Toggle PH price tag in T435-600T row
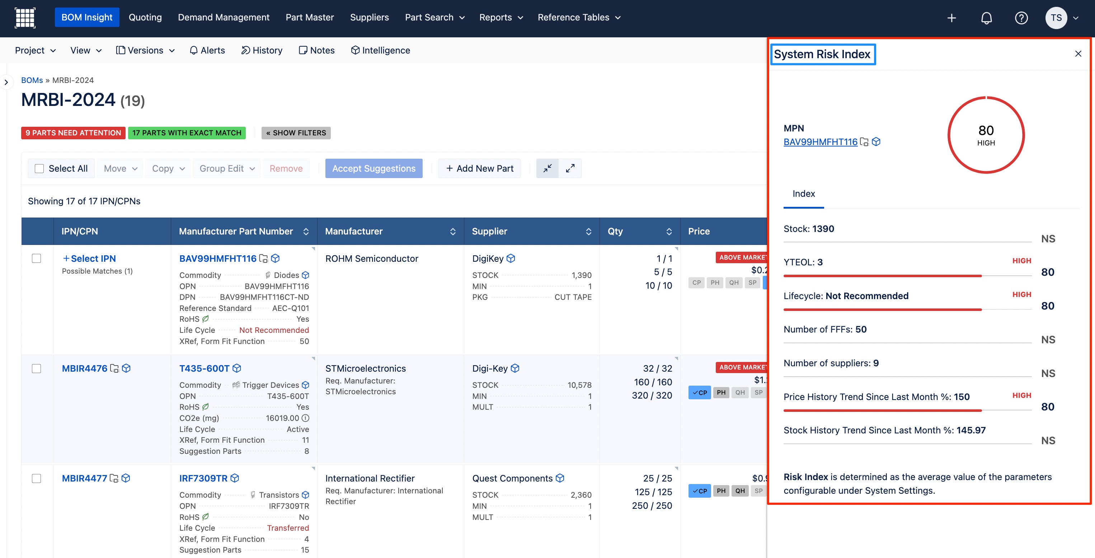This screenshot has height=558, width=1095. (722, 392)
